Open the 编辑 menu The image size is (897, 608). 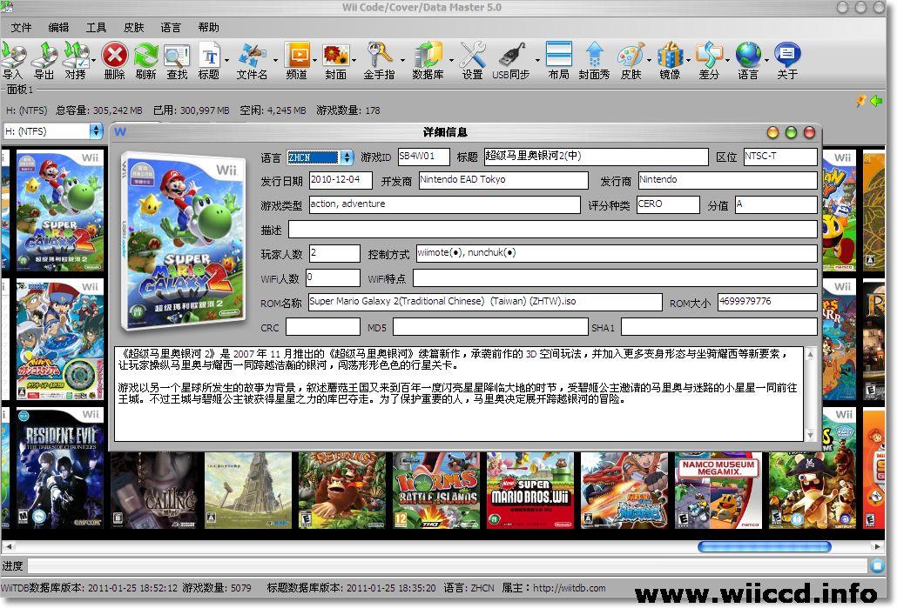click(58, 28)
